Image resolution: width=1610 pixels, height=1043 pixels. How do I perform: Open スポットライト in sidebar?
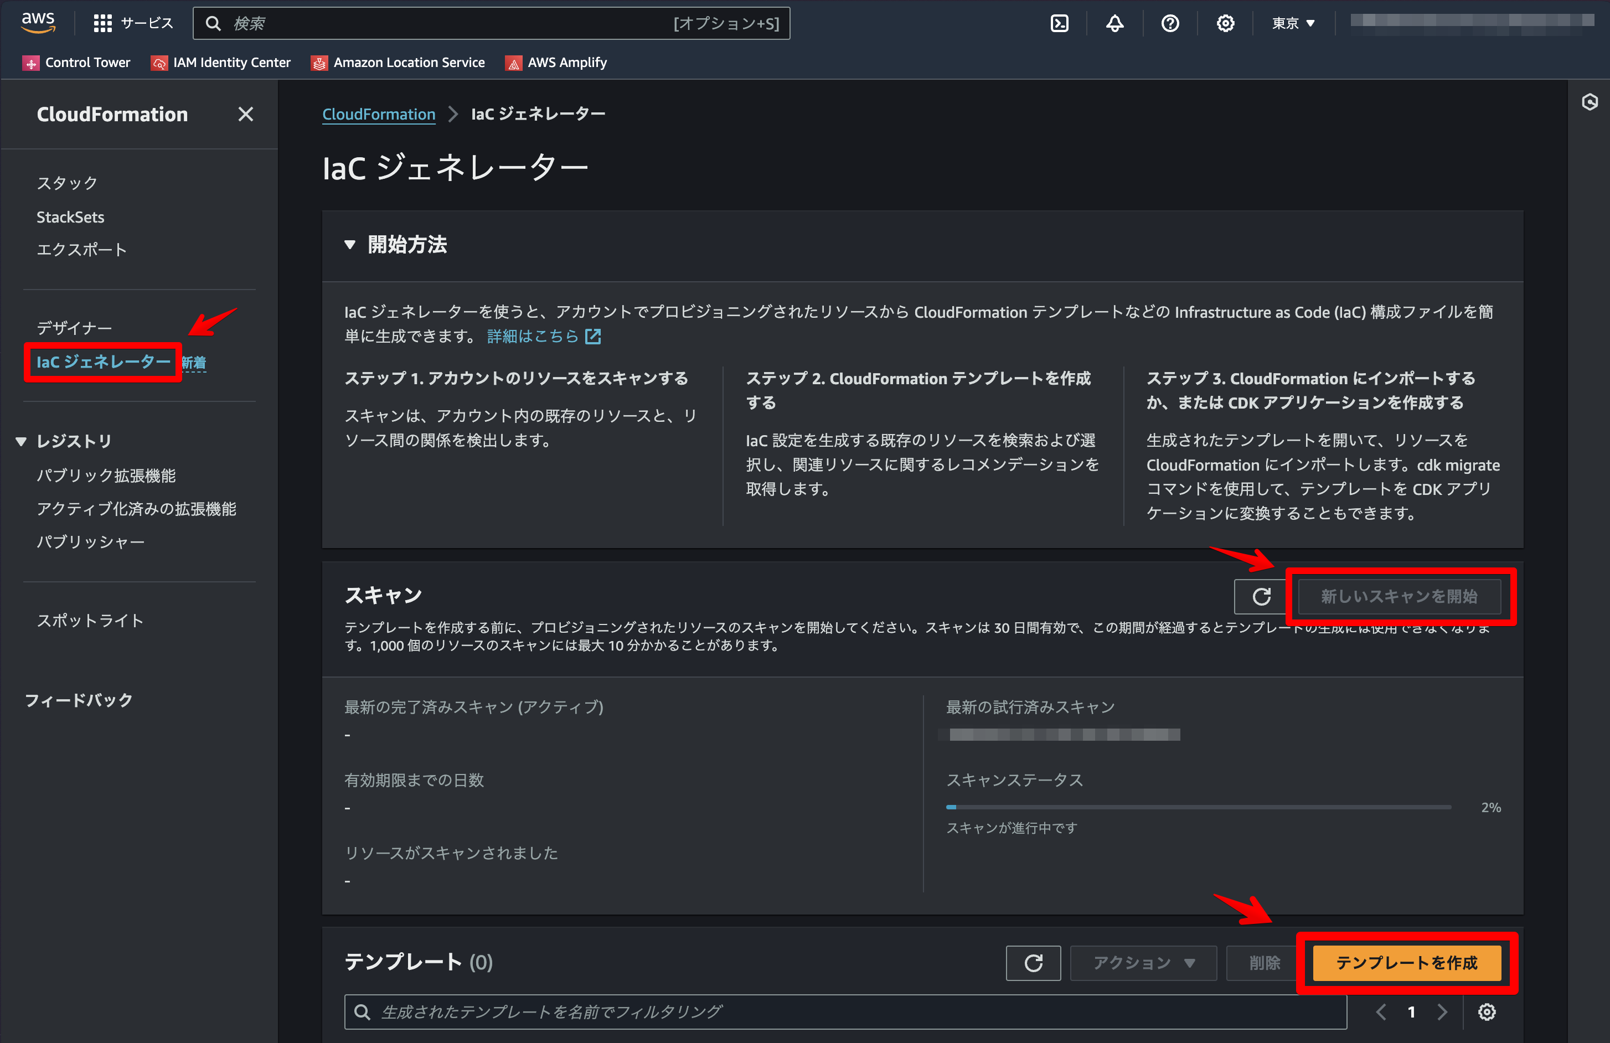(90, 621)
